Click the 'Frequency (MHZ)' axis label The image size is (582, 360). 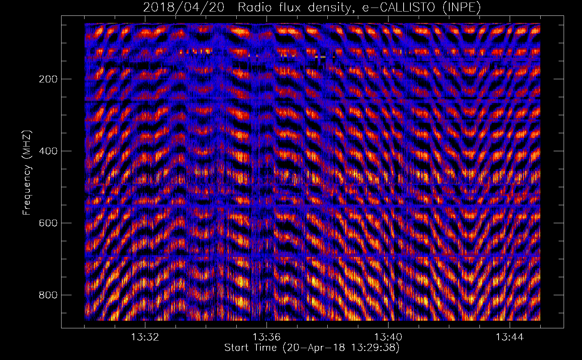pyautogui.click(x=27, y=173)
